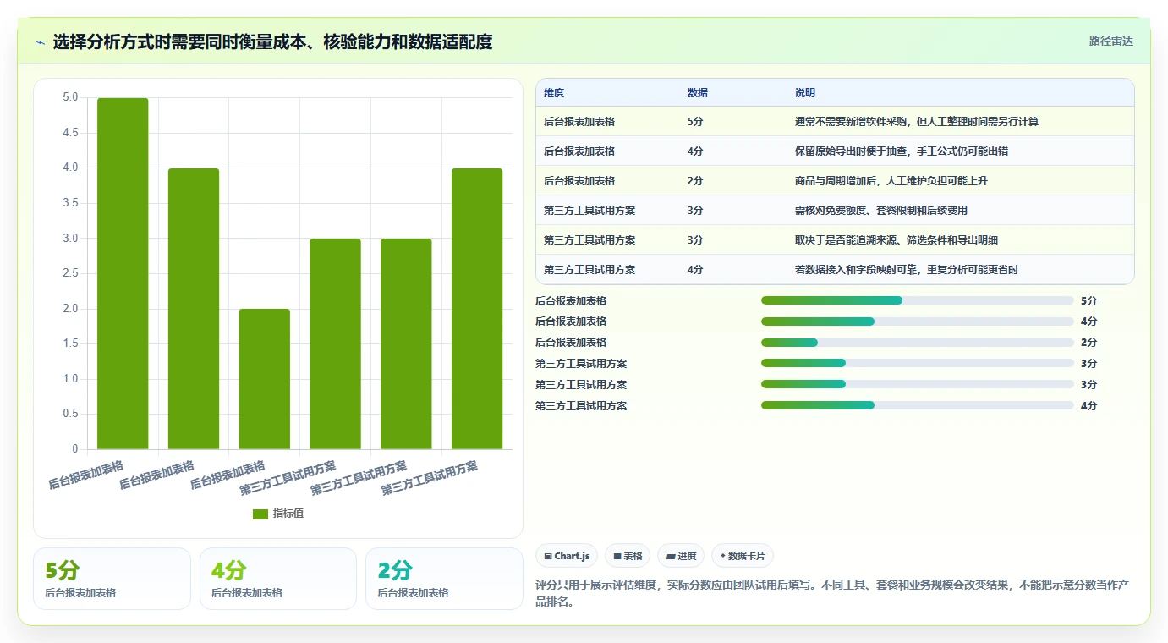Click the 2分 progress bar
1168x643 pixels.
[x=918, y=343]
